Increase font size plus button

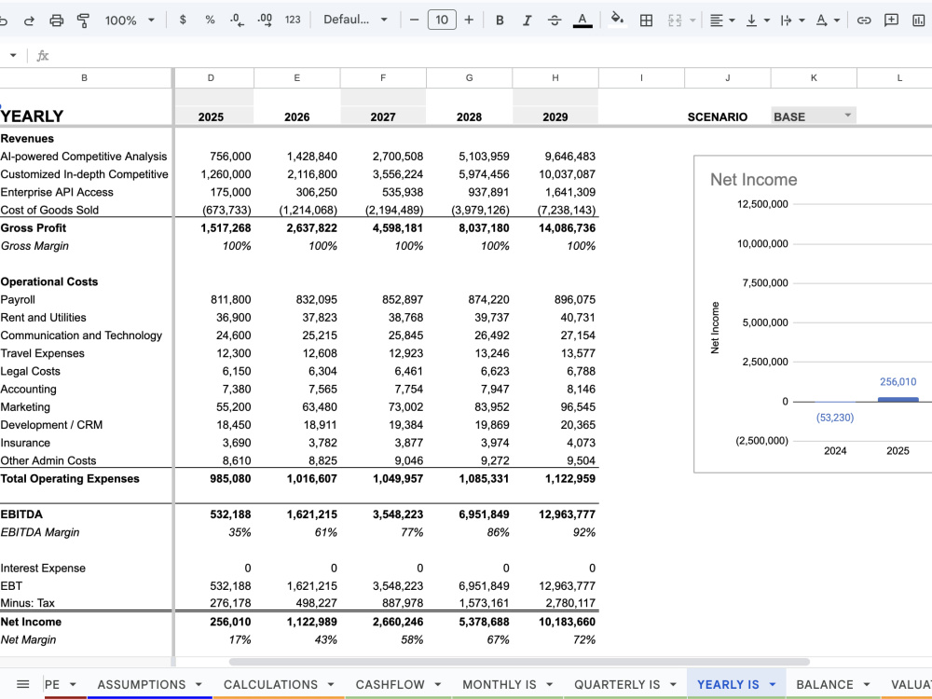click(x=469, y=20)
